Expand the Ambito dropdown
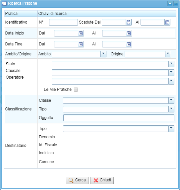Image resolution: width=180 pixels, height=190 pixels. point(103,54)
